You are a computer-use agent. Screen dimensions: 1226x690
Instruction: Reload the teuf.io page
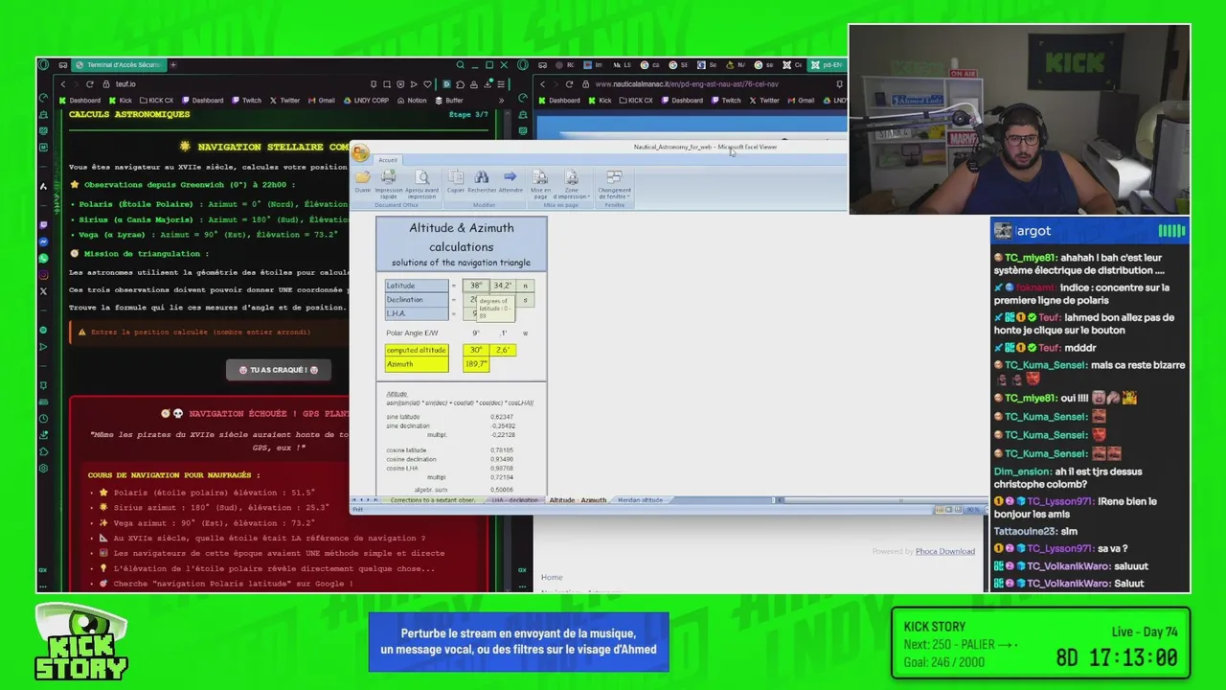(x=89, y=84)
